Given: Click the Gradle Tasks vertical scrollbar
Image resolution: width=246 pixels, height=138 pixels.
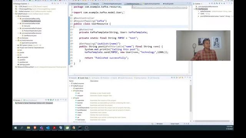Looking at the screenshot, I should 191,98.
